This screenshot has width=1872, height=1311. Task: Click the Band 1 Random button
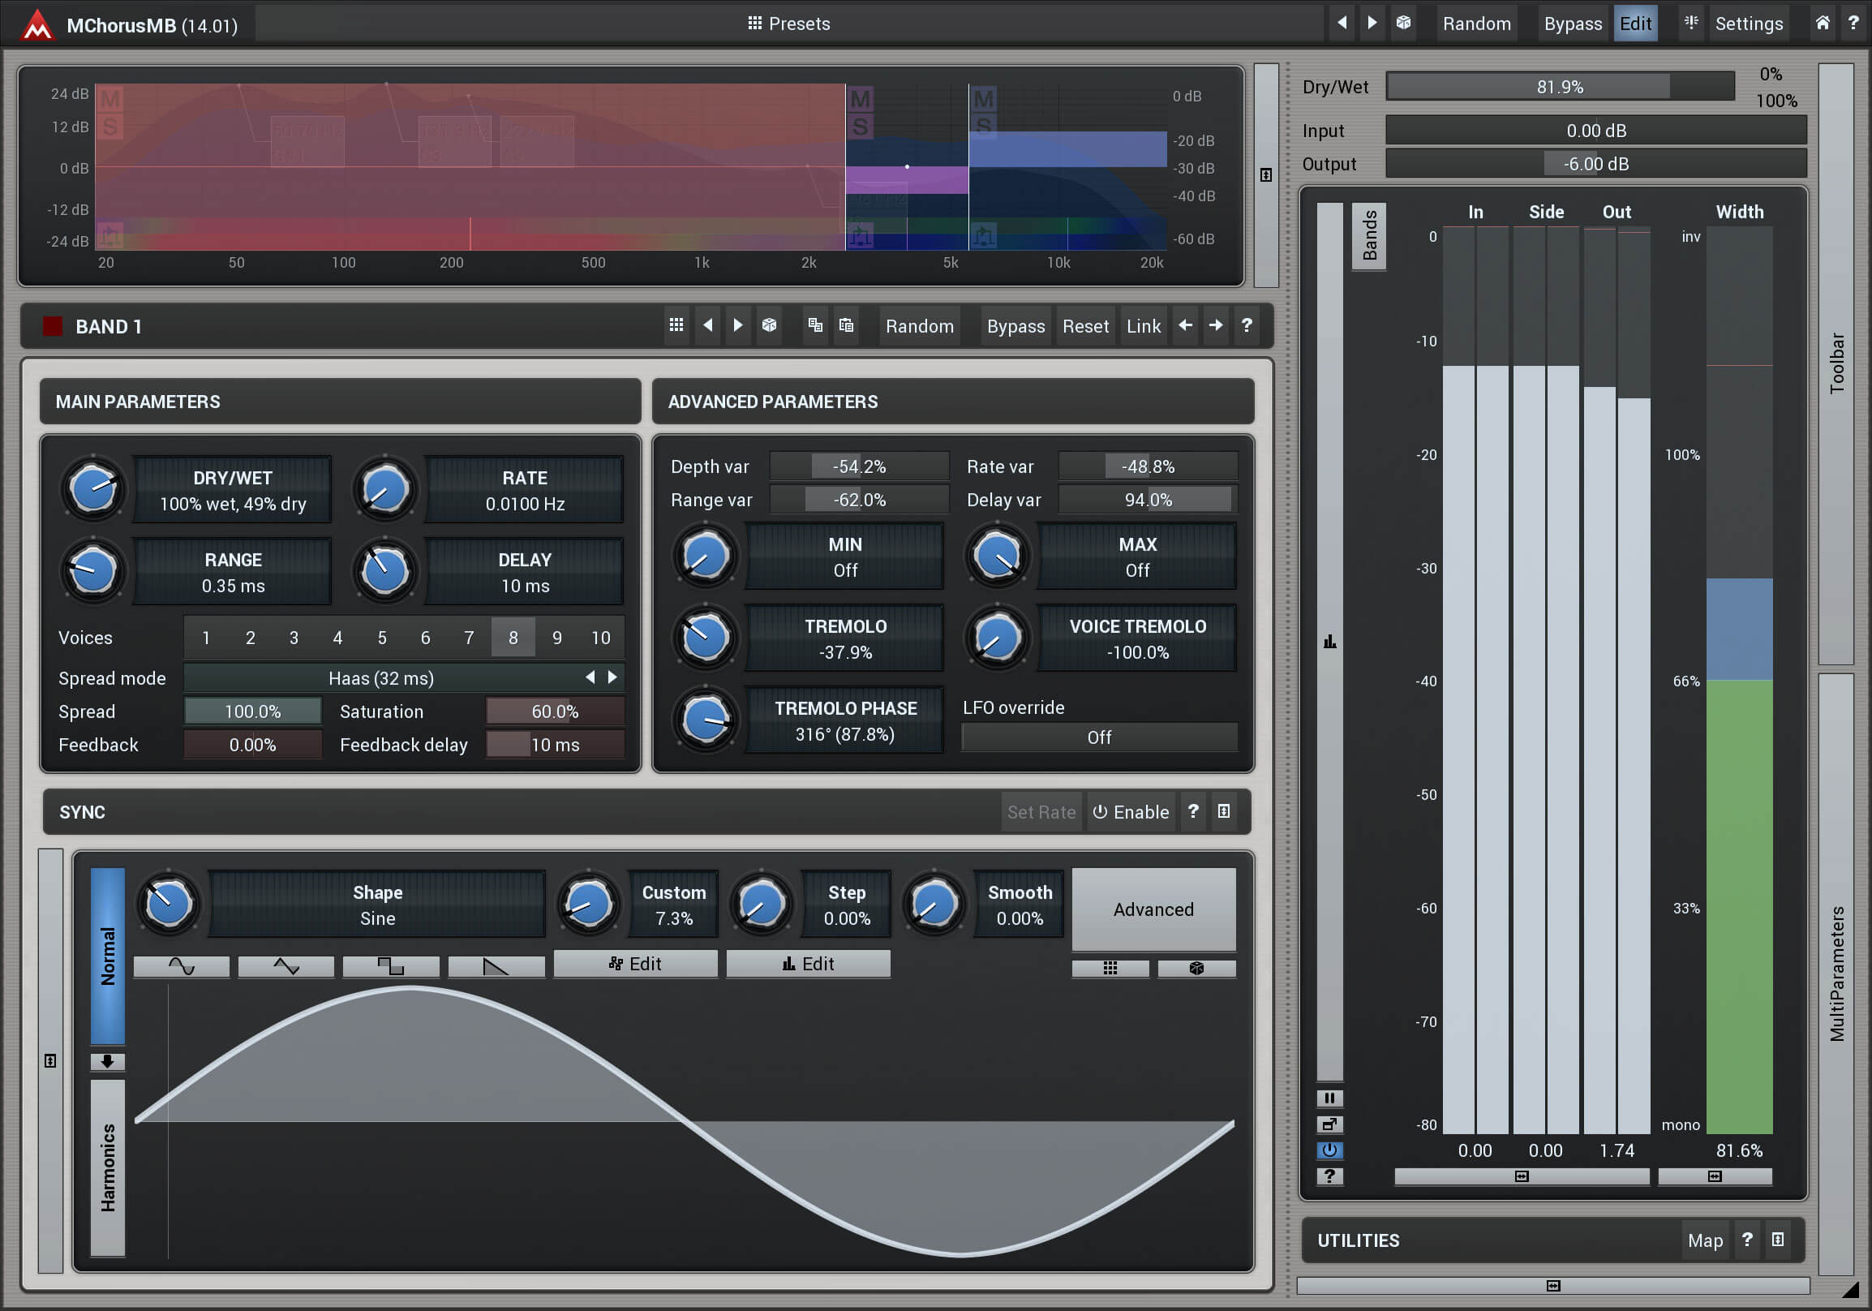[919, 326]
